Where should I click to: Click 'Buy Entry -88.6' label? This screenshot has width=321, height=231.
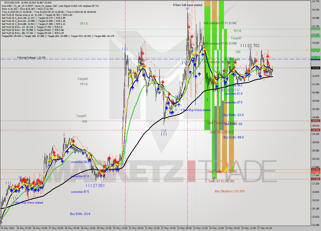tap(233, 137)
